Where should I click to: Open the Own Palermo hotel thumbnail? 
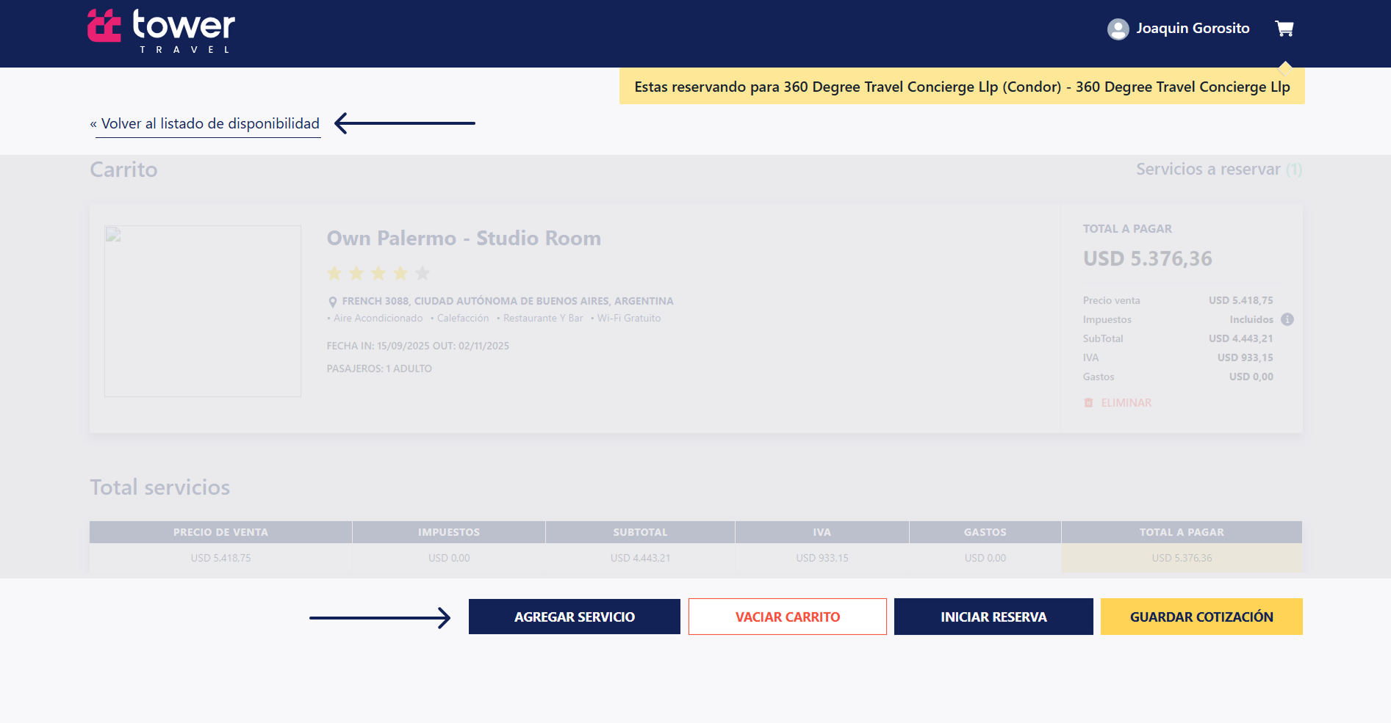(203, 311)
